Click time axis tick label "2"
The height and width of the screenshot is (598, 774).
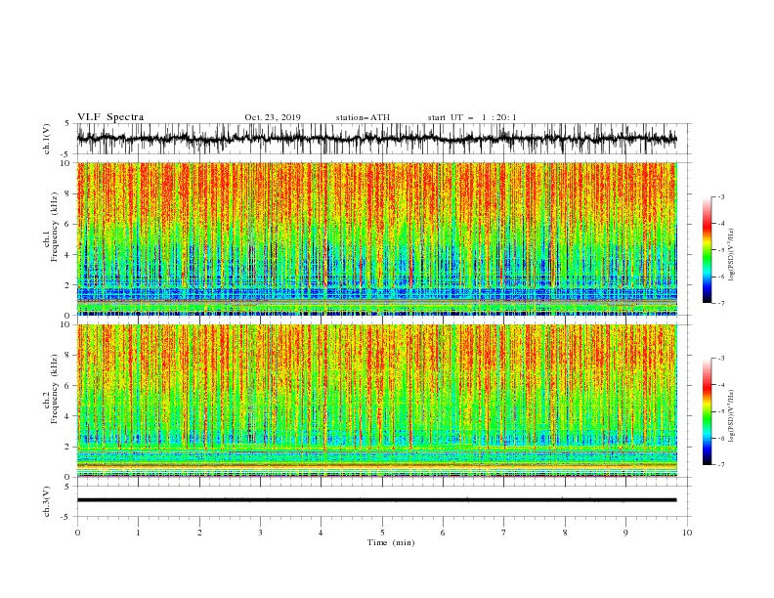point(199,533)
